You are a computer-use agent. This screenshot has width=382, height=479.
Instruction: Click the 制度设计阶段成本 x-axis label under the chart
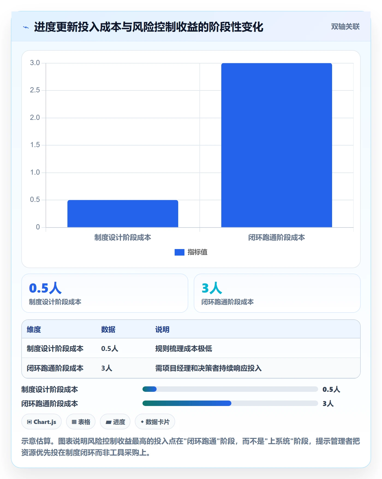[123, 238]
